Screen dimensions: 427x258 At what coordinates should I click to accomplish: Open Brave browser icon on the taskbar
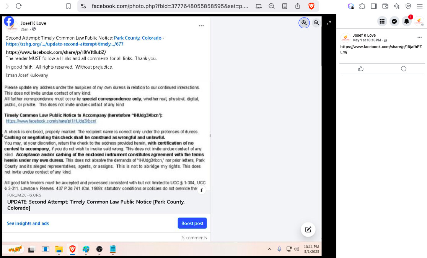(72, 249)
